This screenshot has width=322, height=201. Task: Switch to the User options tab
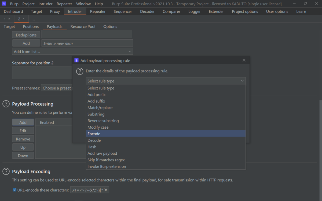277,12
